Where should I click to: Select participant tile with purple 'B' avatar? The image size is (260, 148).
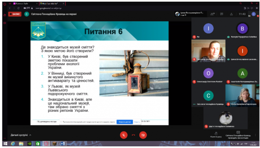pos(242,30)
